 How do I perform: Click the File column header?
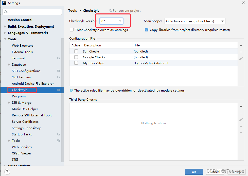[x=185, y=45]
